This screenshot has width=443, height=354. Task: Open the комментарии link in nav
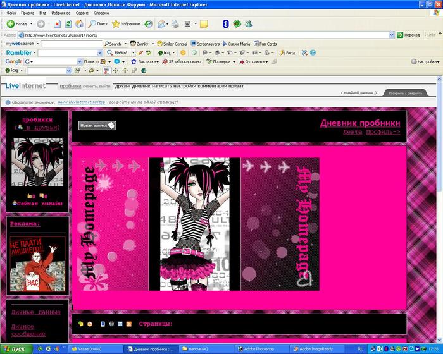click(212, 86)
